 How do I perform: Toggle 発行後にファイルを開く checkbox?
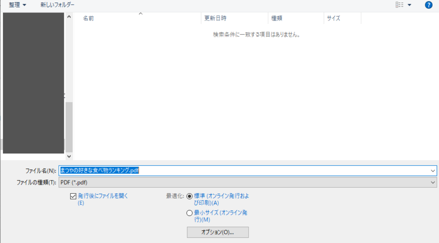pyautogui.click(x=73, y=196)
